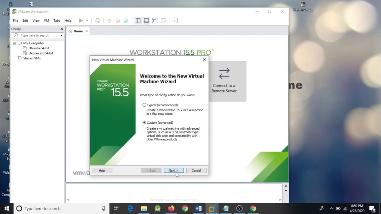Toggle the Show Library sidebar icon

point(138,21)
